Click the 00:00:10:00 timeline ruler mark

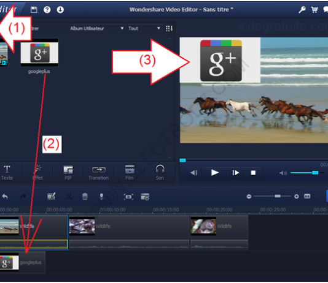click(x=113, y=209)
